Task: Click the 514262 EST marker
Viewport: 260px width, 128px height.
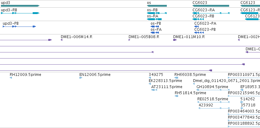Action: 242,102
